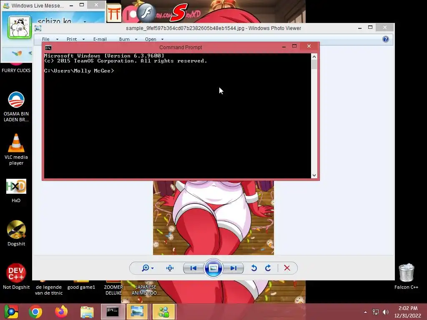Maximize the Command Prompt window
This screenshot has height=320, width=427.
(294, 46)
